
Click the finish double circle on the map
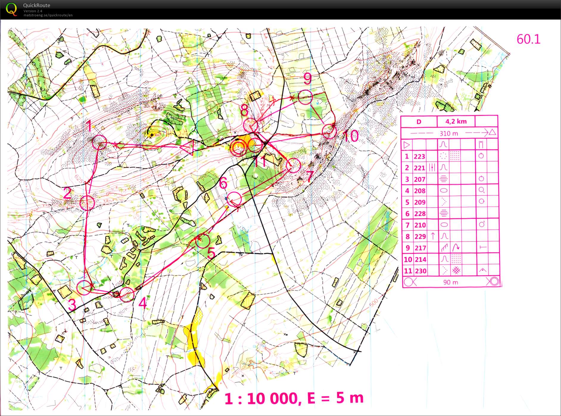(x=239, y=147)
